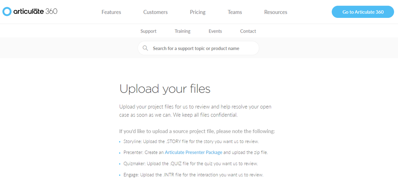Image resolution: width=398 pixels, height=180 pixels.
Task: Go to the Pricing page
Action: click(198, 12)
